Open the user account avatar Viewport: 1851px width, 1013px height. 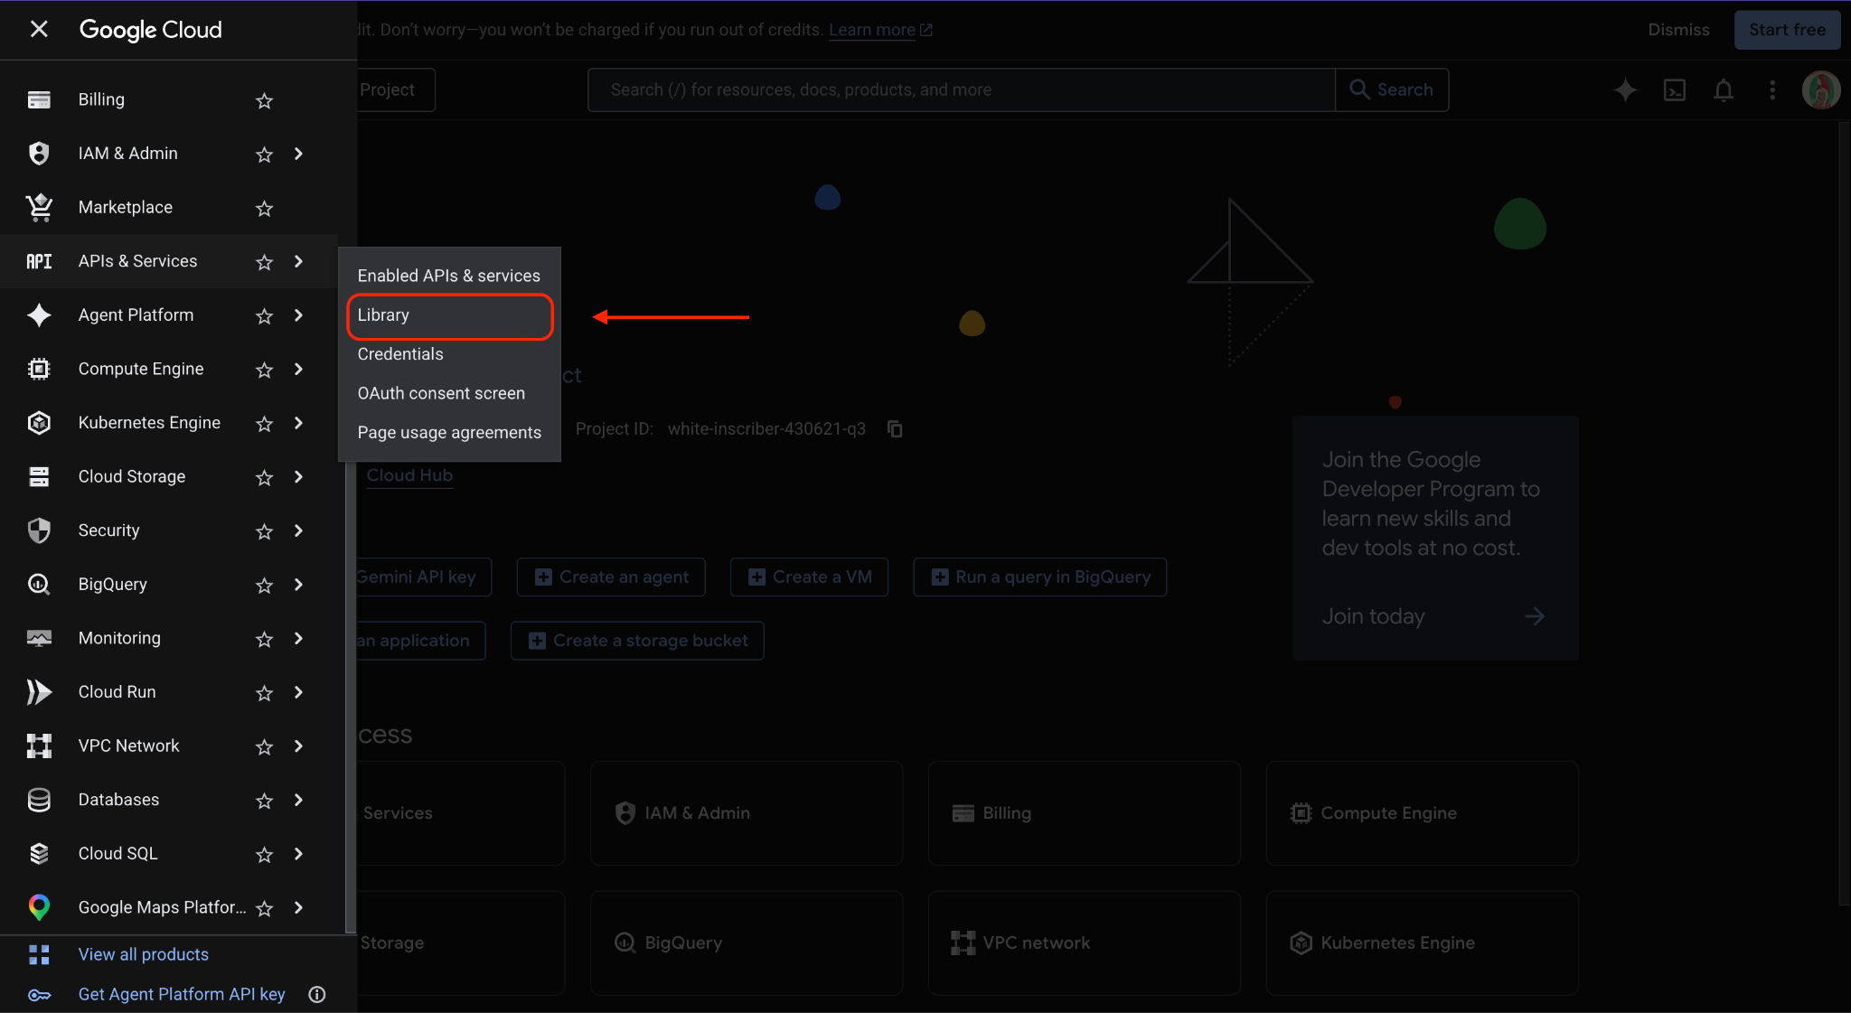(1821, 89)
